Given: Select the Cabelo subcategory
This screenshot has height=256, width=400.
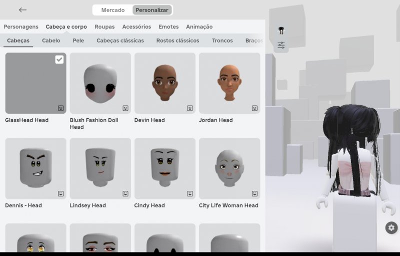Looking at the screenshot, I should (x=51, y=41).
